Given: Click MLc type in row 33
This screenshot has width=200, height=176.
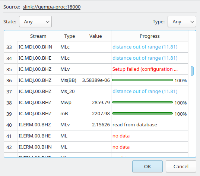Looking at the screenshot, I should coord(70,47).
